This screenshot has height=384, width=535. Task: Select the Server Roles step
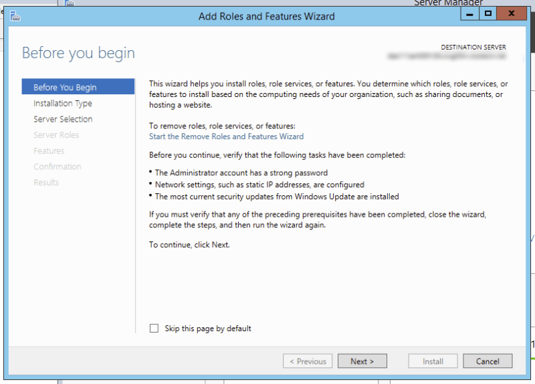tap(56, 135)
